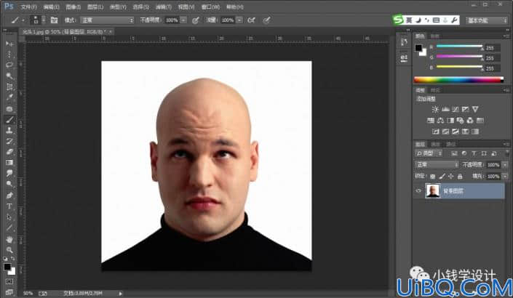Open the layer fill dropdown arrow
The width and height of the screenshot is (513, 298).
[505, 177]
